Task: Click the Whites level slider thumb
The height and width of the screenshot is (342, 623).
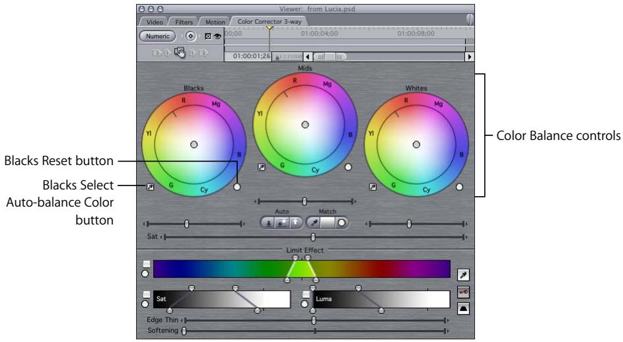Action: tap(409, 224)
